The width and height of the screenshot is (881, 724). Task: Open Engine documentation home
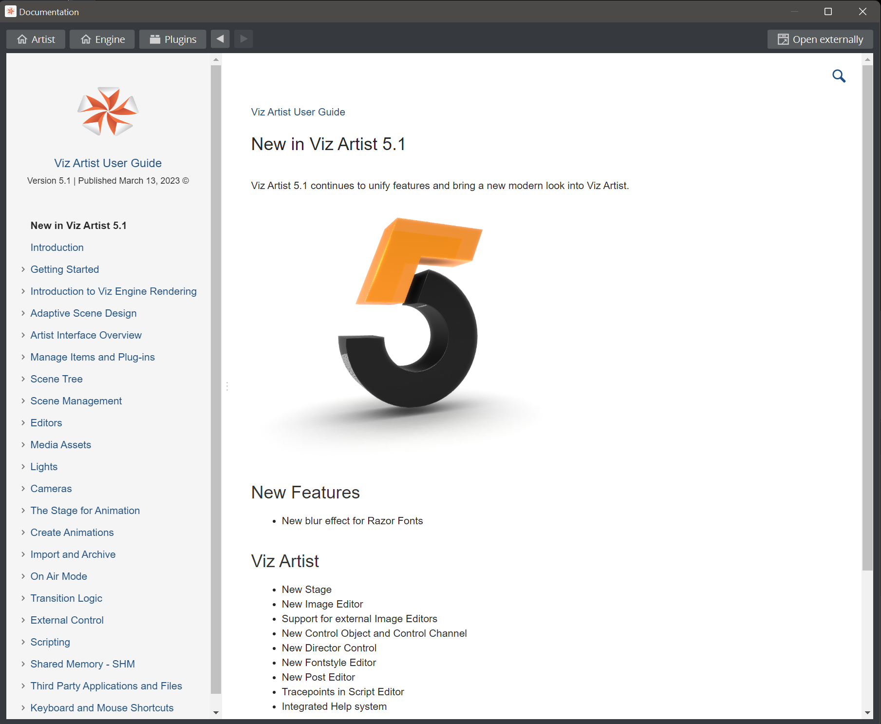click(x=103, y=39)
